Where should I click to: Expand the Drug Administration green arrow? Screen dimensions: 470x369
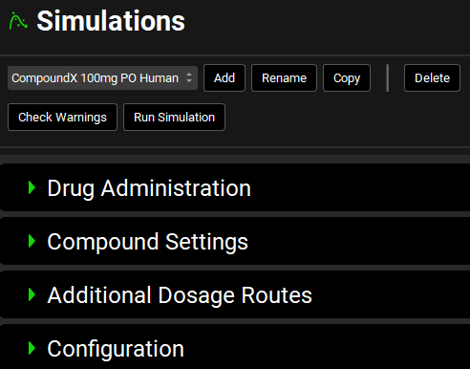click(32, 187)
